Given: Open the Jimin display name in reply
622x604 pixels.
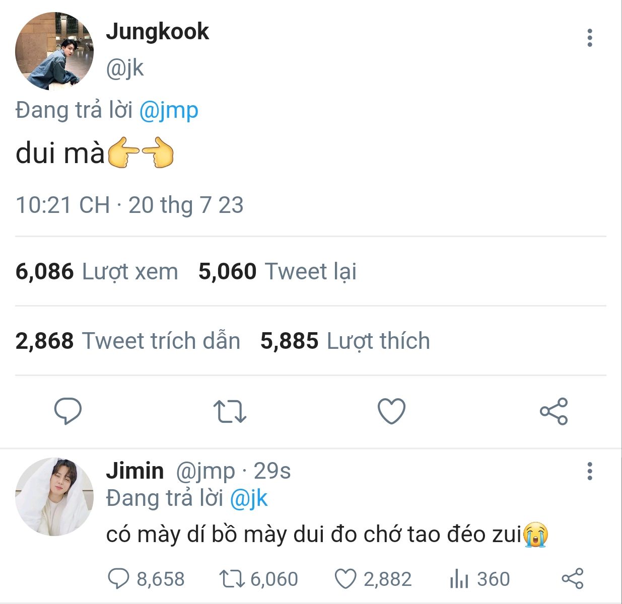Looking at the screenshot, I should (134, 471).
